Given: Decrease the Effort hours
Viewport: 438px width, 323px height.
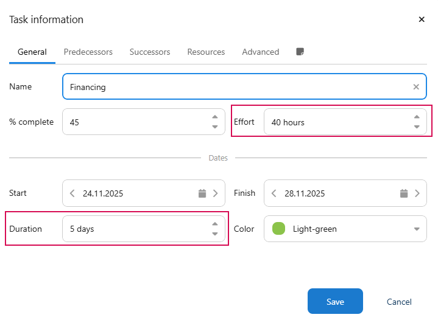Looking at the screenshot, I should (417, 127).
